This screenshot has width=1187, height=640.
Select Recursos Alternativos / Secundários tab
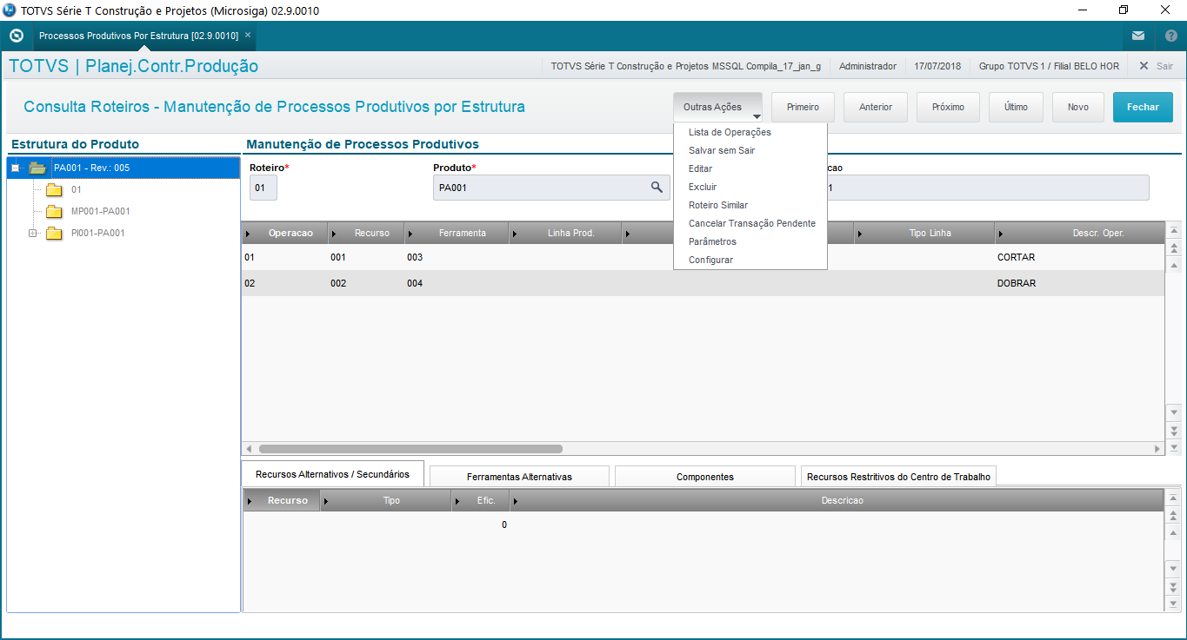[x=332, y=474]
